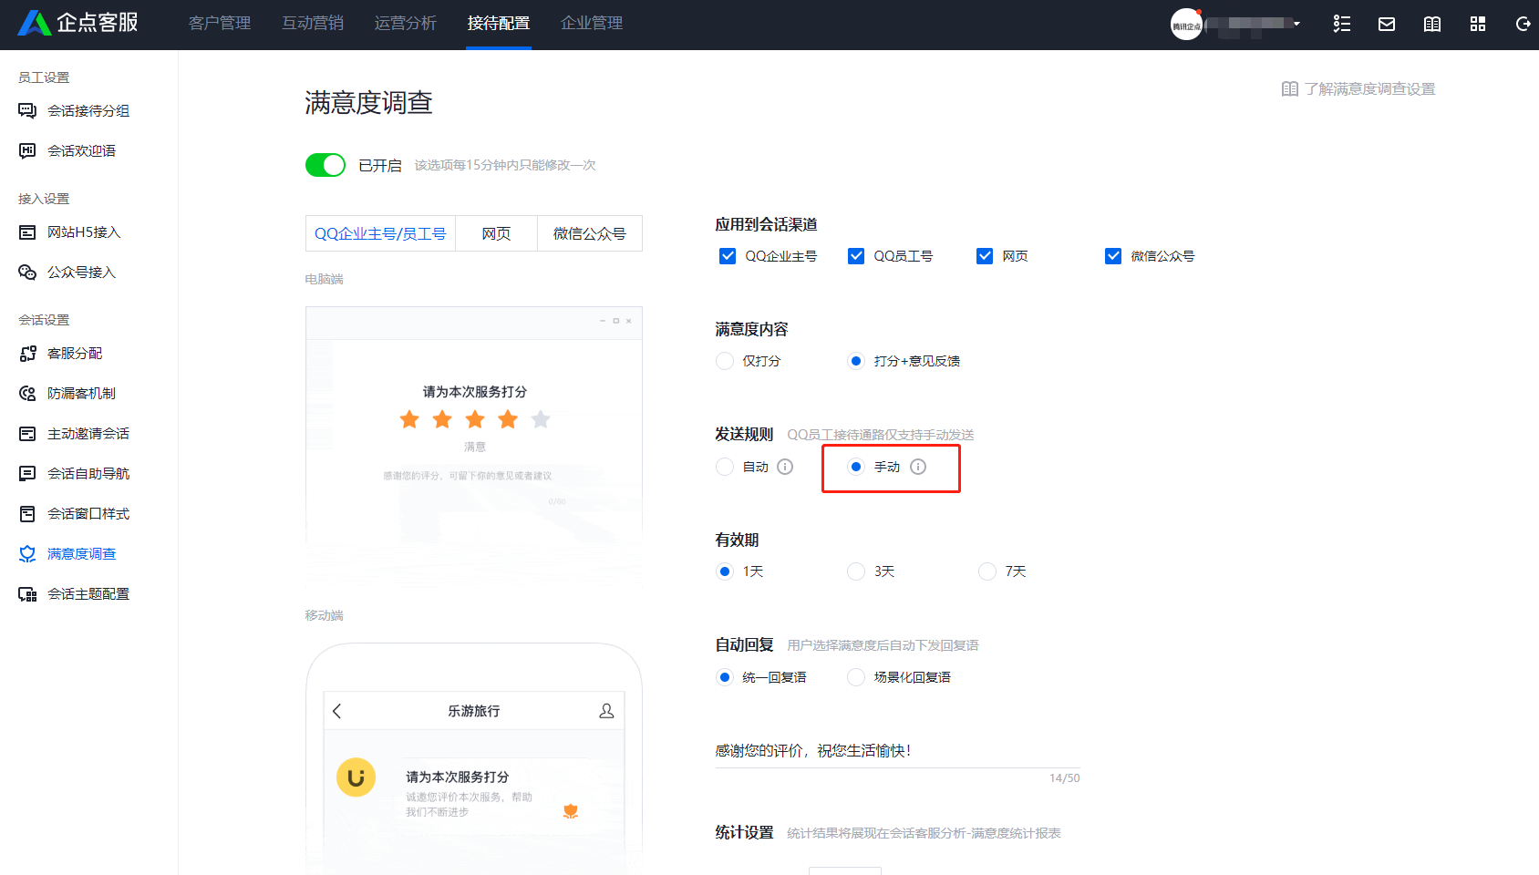1539x875 pixels.
Task: Switch to the QQ企业主号/员工号 preview tab
Action: [x=380, y=233]
